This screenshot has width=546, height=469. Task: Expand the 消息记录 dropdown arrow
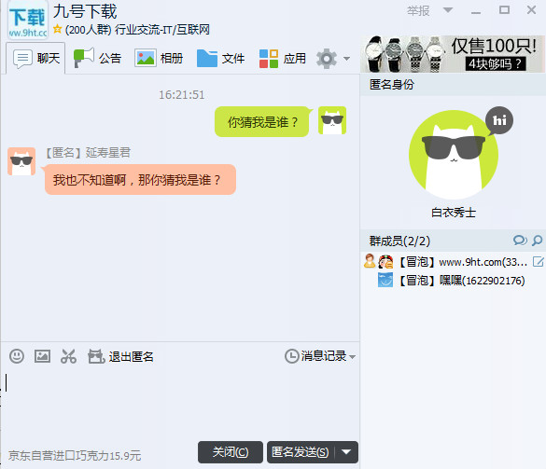[x=353, y=357]
